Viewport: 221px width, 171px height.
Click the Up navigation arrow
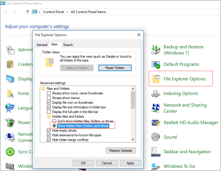pyautogui.click(x=28, y=12)
